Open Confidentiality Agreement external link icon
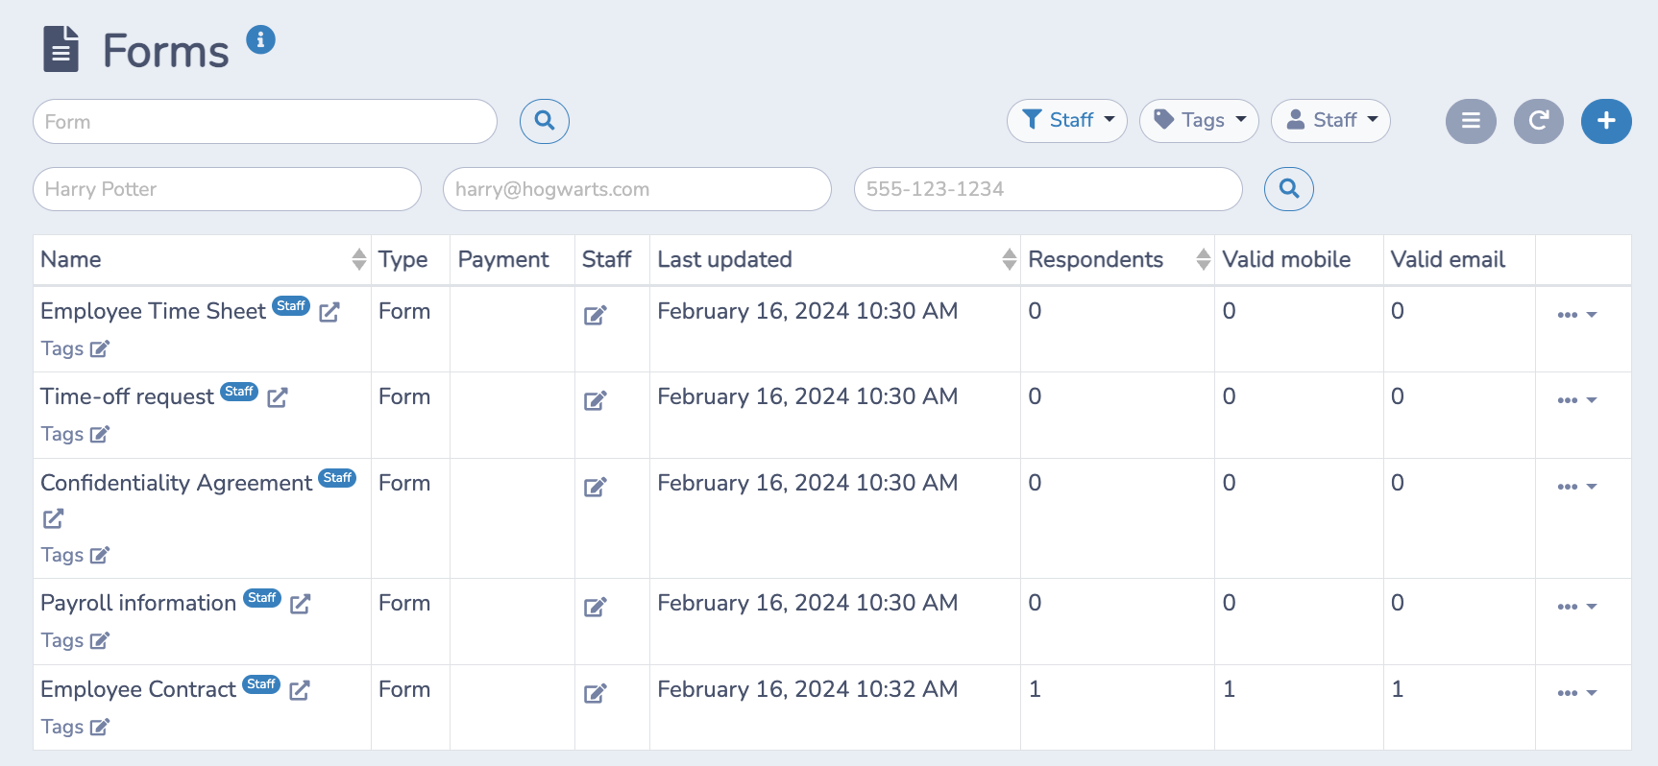The height and width of the screenshot is (766, 1658). tap(54, 518)
